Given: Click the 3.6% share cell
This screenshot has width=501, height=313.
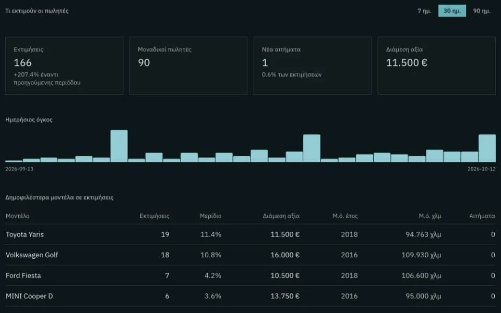Looking at the screenshot, I should [213, 296].
